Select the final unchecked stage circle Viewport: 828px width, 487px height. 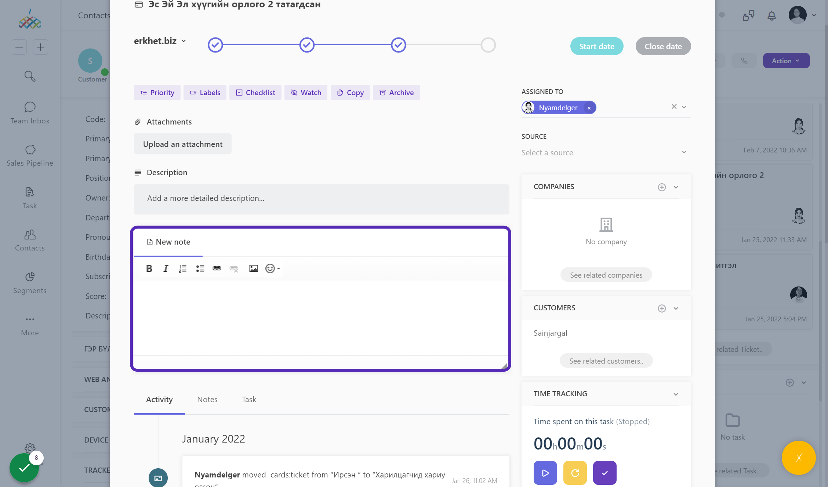pyautogui.click(x=488, y=45)
